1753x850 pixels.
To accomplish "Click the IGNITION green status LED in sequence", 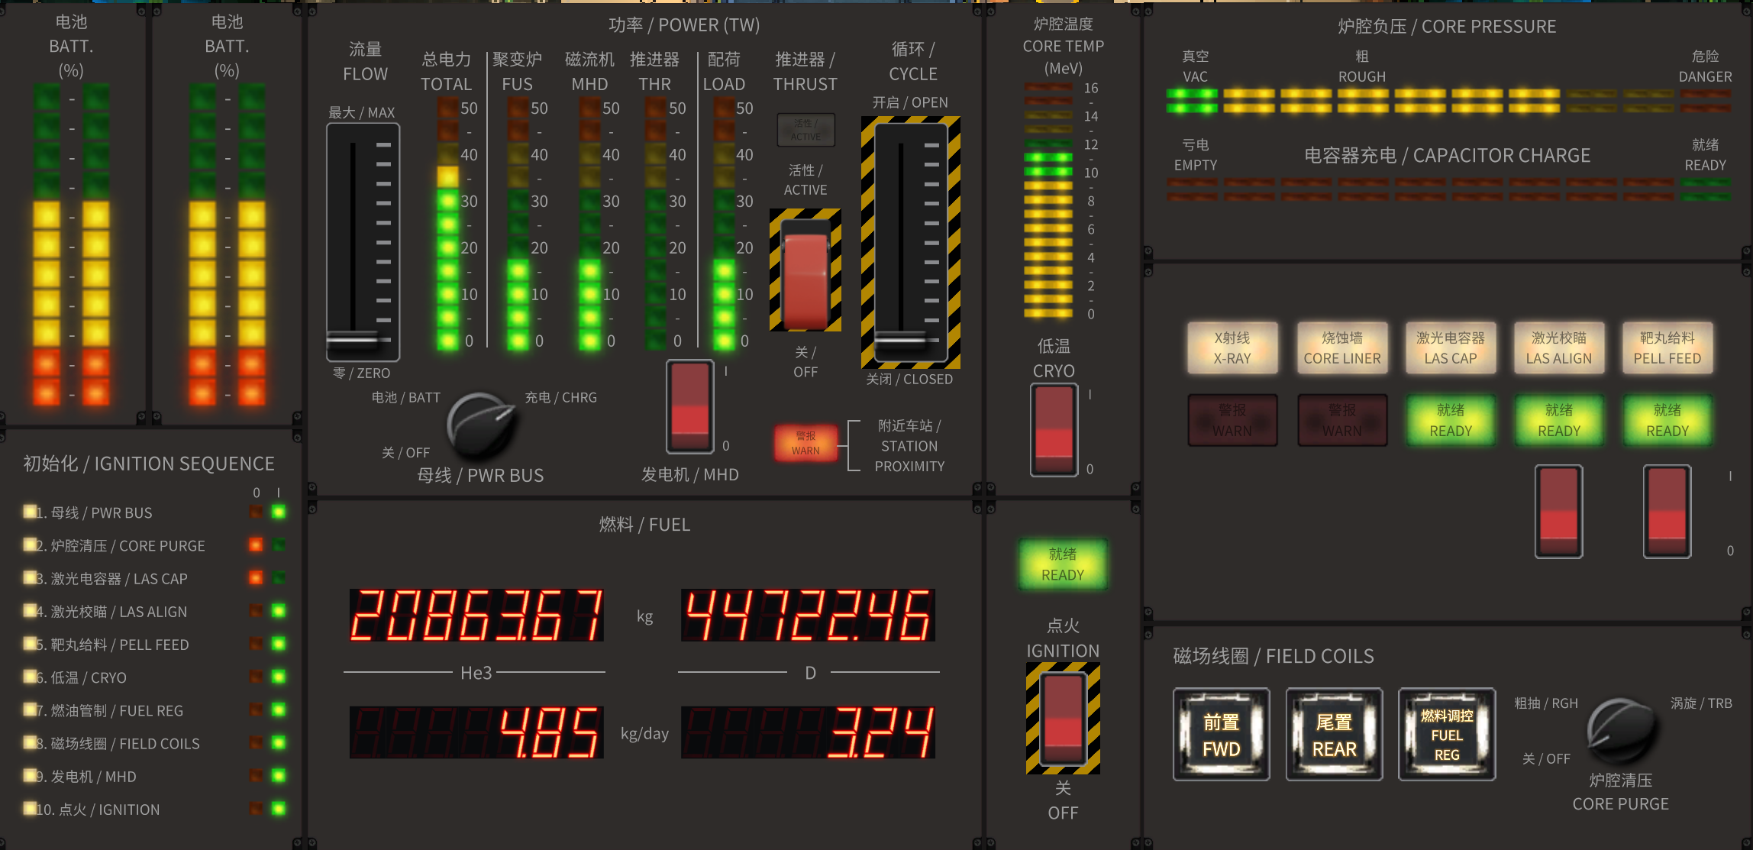I will point(279,808).
